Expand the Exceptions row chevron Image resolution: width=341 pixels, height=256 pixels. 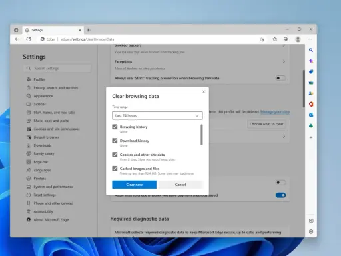(x=284, y=61)
